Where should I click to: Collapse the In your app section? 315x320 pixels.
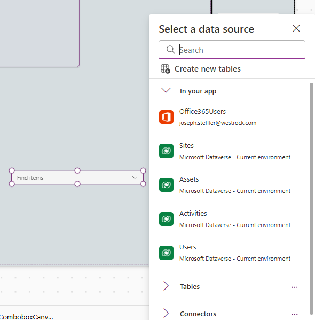coord(166,90)
